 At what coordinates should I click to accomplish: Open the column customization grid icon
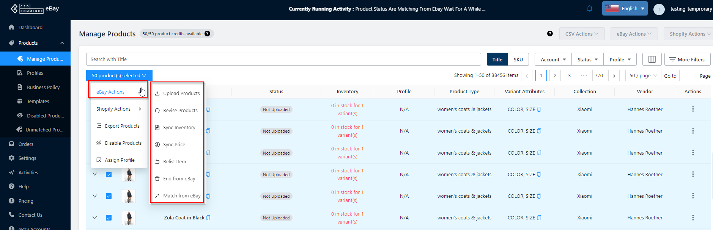point(652,59)
